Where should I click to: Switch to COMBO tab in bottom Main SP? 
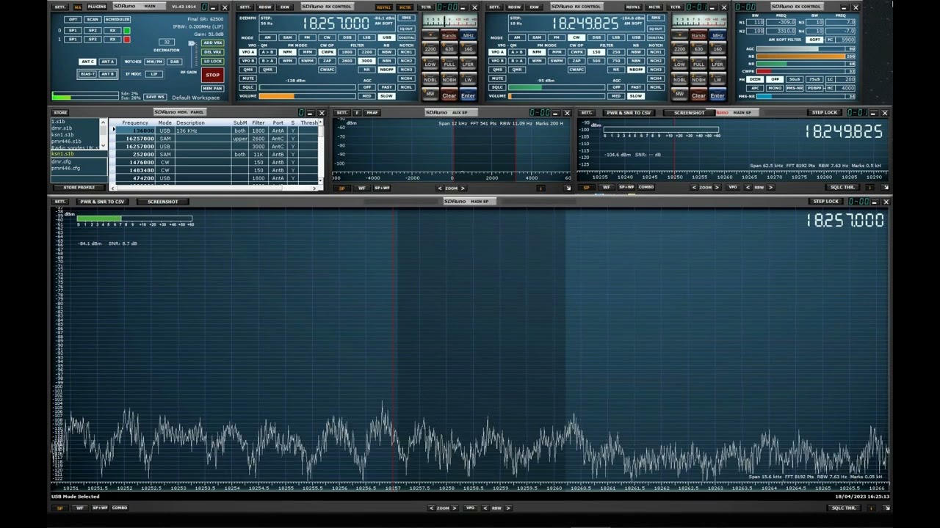pos(120,507)
